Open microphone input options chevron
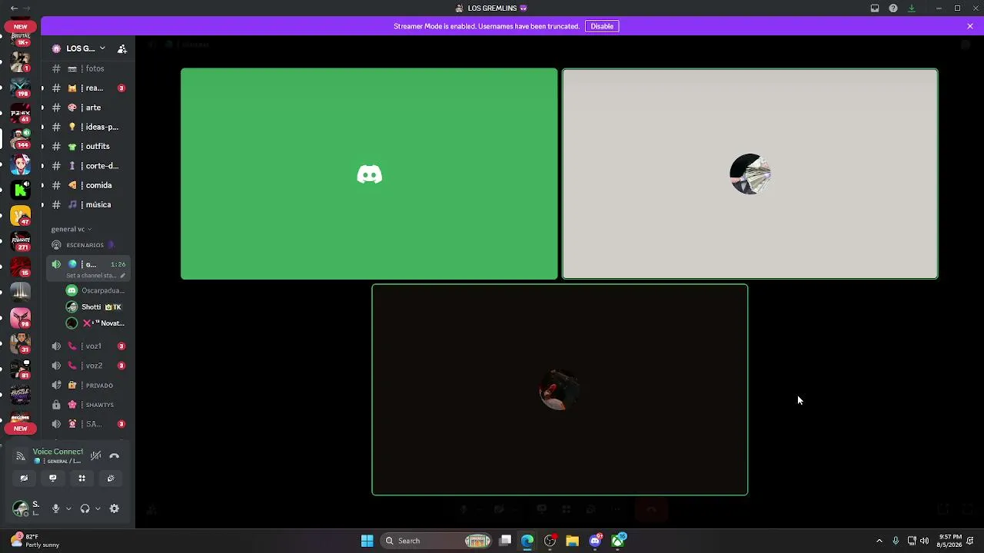The height and width of the screenshot is (553, 984). (x=68, y=508)
